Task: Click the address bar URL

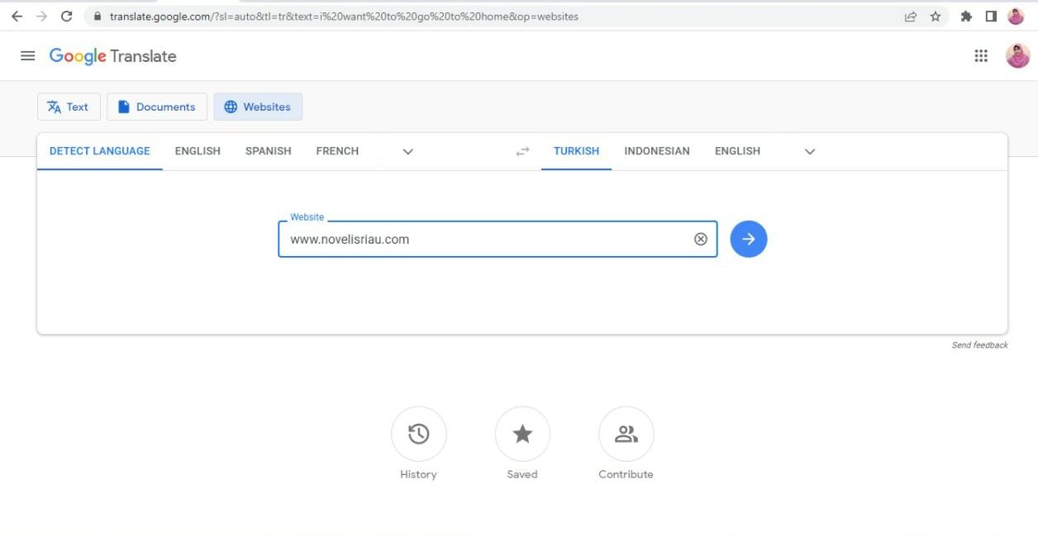Action: point(344,17)
